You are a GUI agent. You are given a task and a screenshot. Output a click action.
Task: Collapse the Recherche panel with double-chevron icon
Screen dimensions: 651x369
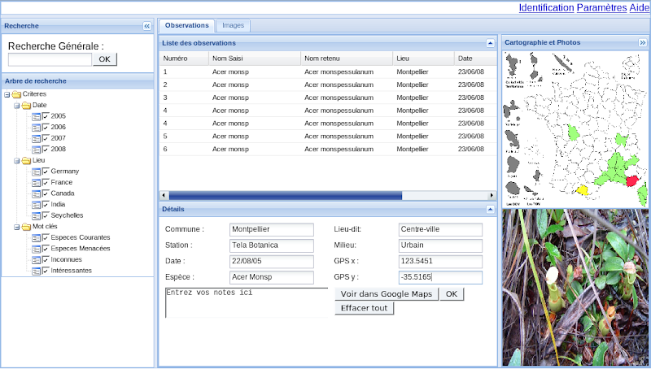[147, 26]
